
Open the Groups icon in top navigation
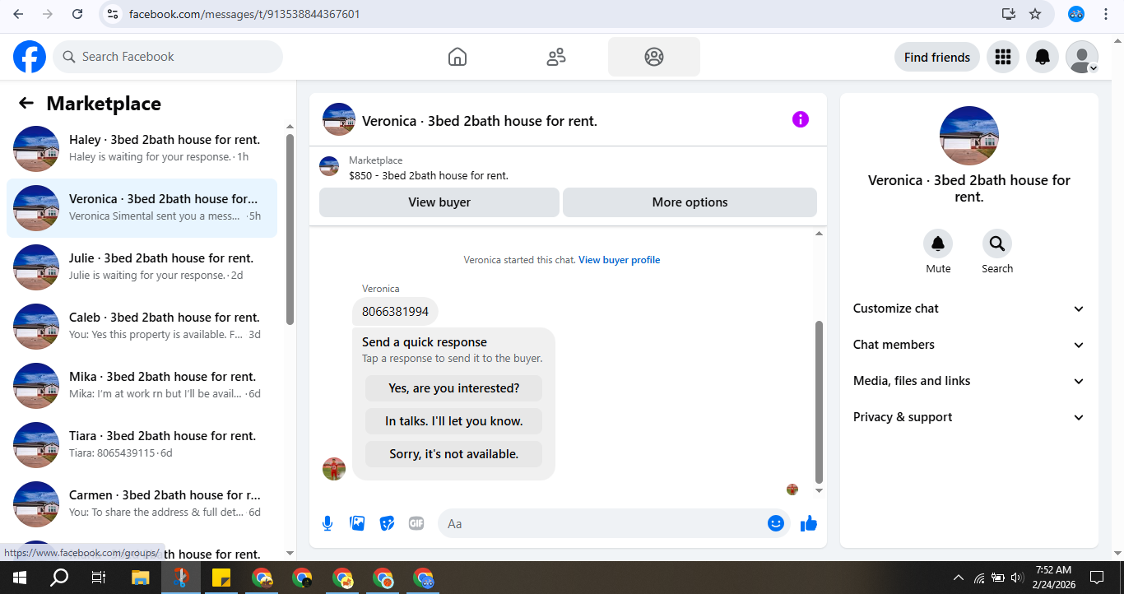654,57
